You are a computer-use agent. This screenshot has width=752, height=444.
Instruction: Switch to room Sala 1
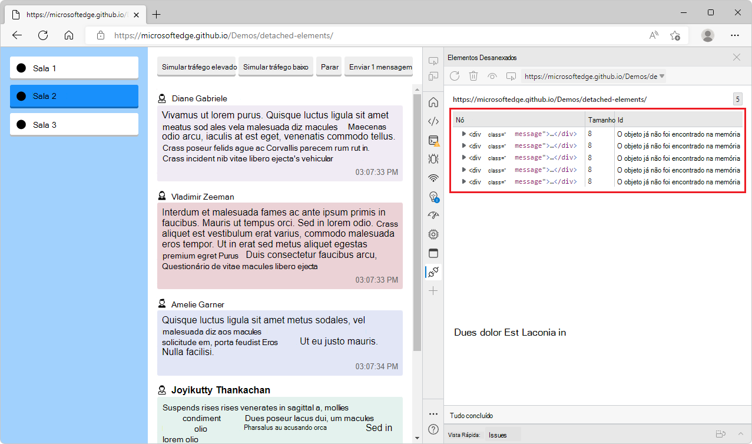point(74,68)
